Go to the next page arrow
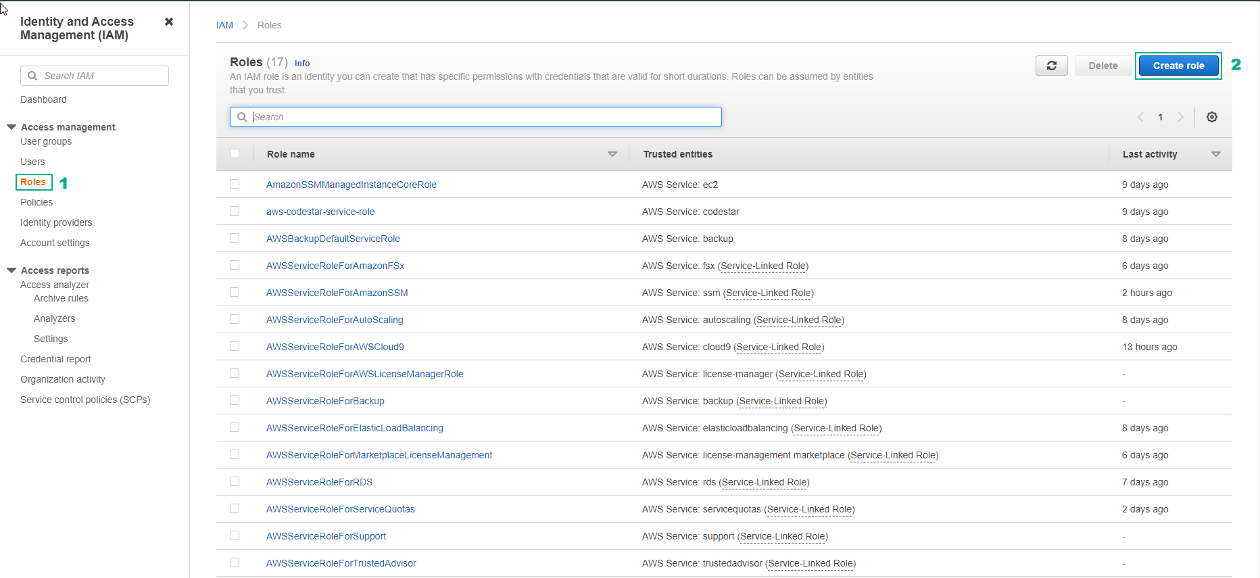 click(x=1180, y=117)
